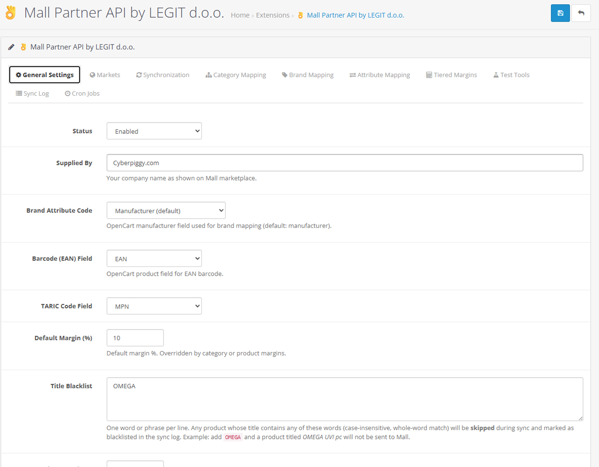Click the 'OpenCart product field for EAN' hint
This screenshot has width=599, height=467.
point(165,274)
